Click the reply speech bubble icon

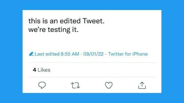(x=42, y=86)
